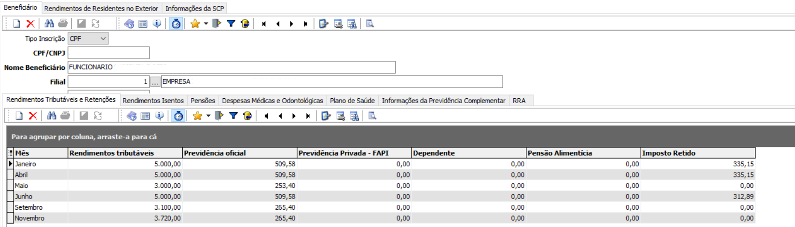Jump to last record using the lower grid toolbar arrow
Image resolution: width=795 pixels, height=227 pixels.
(307, 116)
